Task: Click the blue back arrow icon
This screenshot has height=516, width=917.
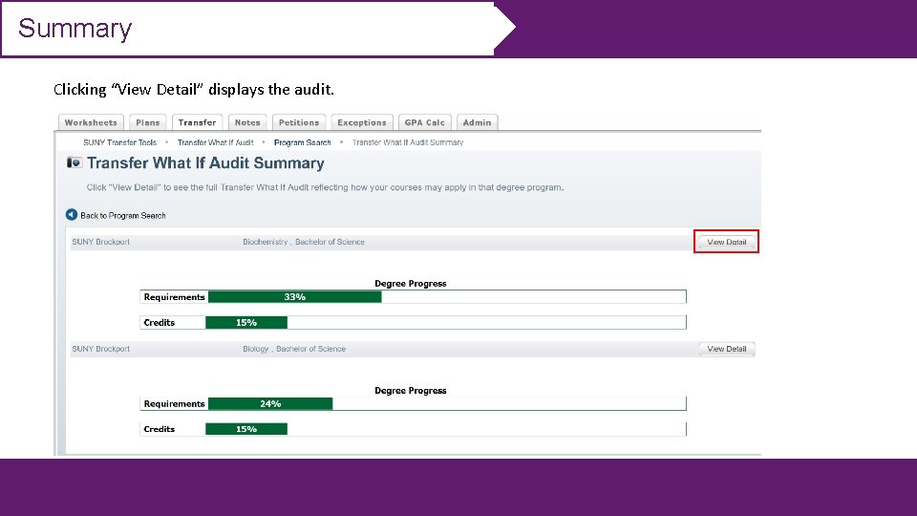Action: coord(72,215)
